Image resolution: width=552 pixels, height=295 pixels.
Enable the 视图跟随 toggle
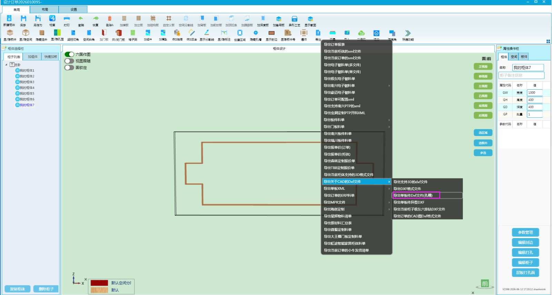[x=69, y=61]
